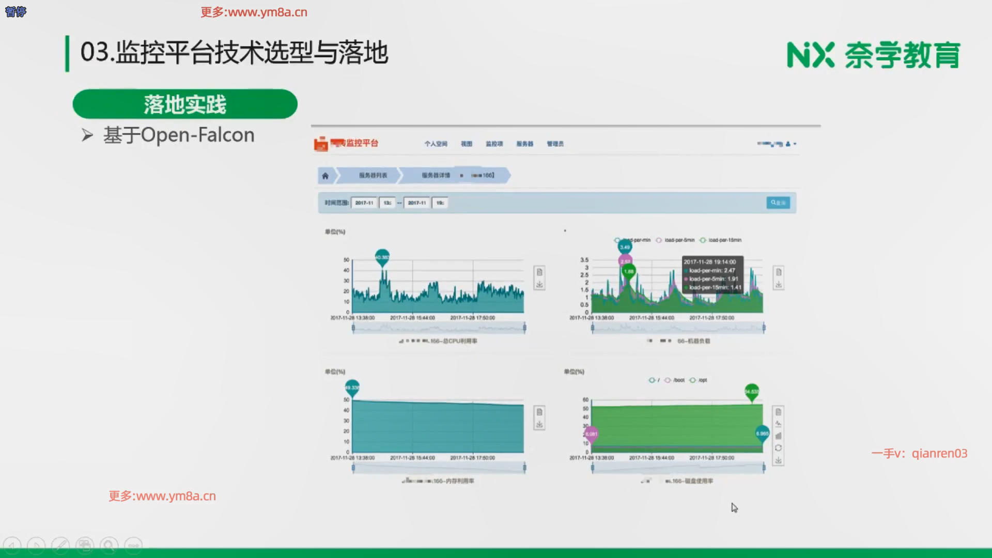992x558 pixels.
Task: Click the blue query search button
Action: pos(778,203)
